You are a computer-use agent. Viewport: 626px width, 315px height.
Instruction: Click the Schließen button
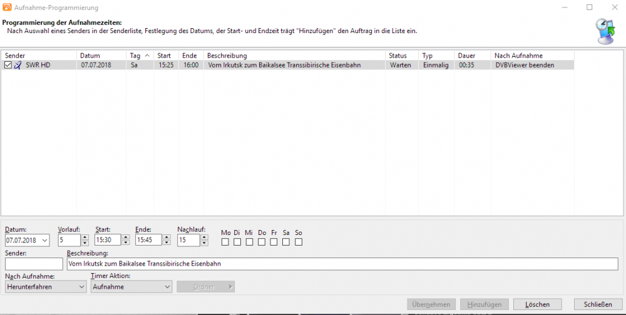[x=598, y=304]
